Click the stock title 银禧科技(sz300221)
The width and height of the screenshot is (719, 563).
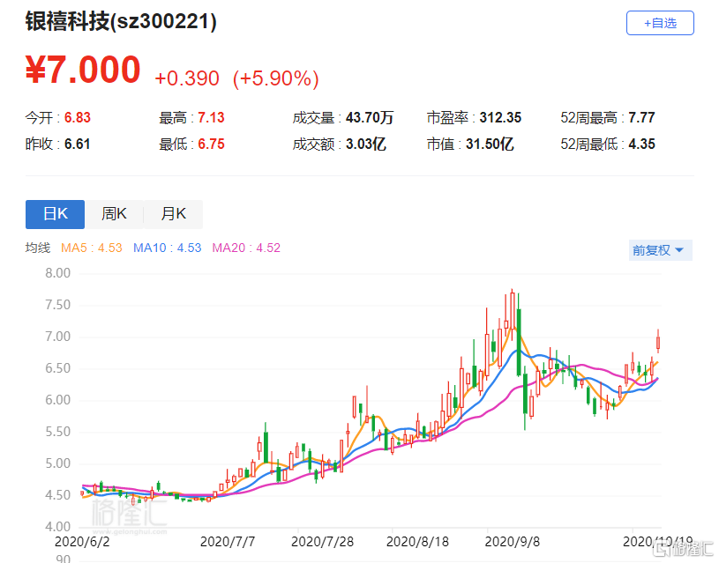[121, 21]
